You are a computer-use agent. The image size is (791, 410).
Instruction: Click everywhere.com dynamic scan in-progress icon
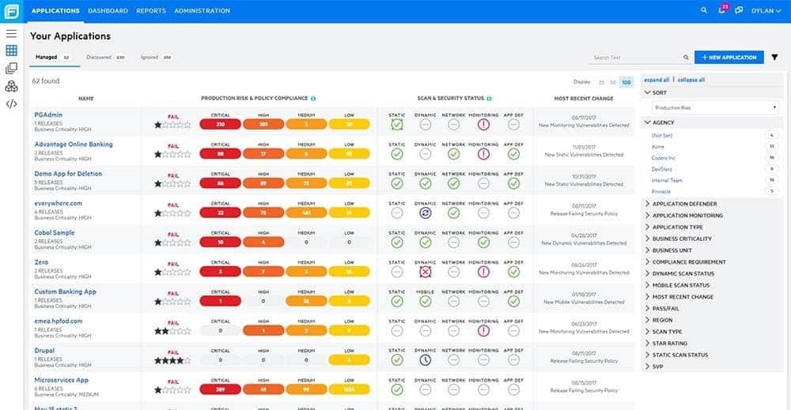pos(426,213)
